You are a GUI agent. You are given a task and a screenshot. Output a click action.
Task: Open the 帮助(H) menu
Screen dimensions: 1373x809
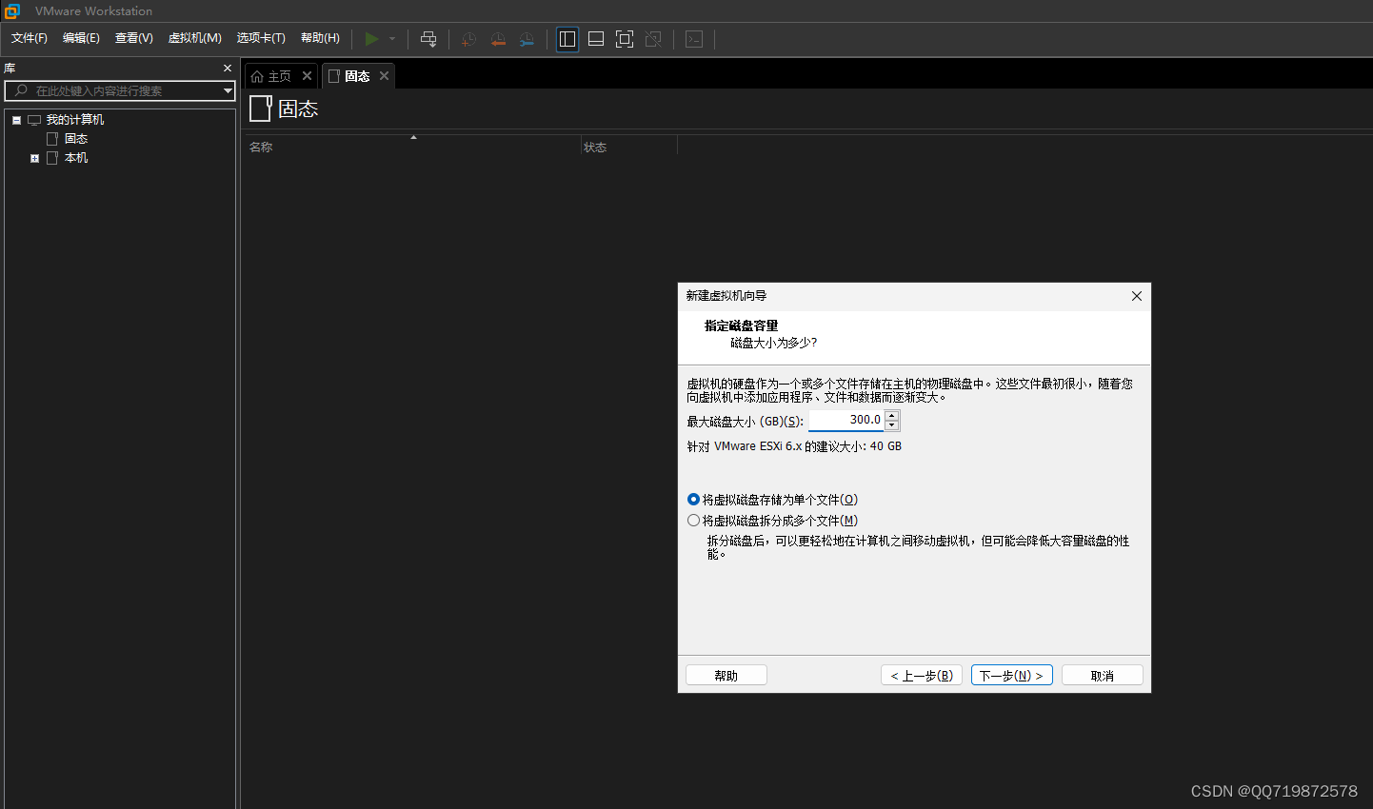(320, 38)
